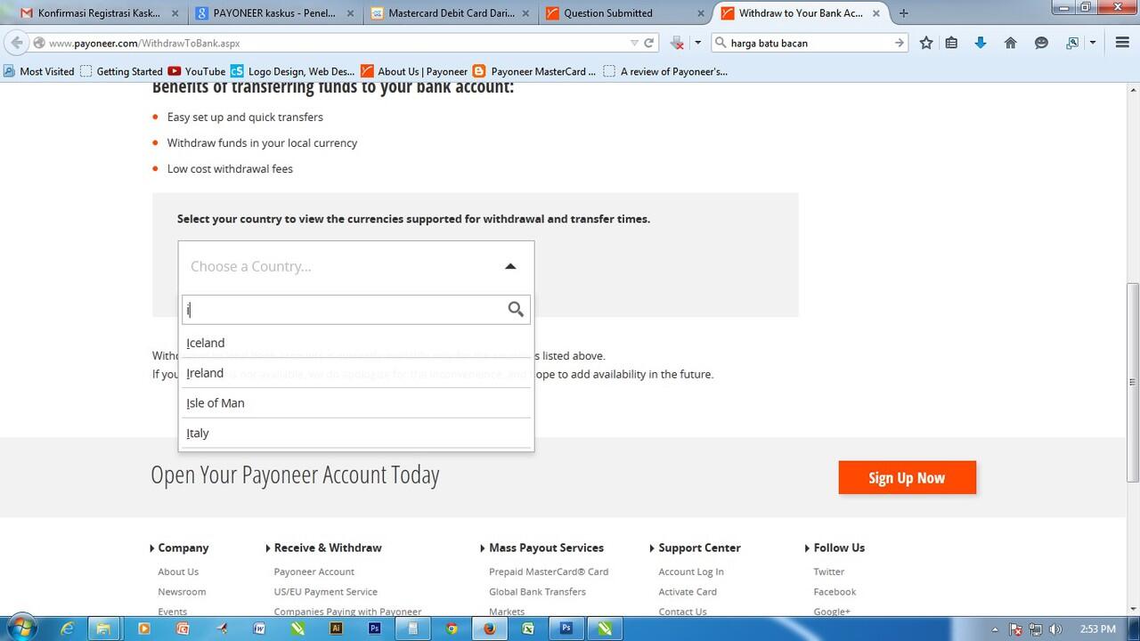Open the Account Log In link
Image resolution: width=1140 pixels, height=641 pixels.
coord(691,572)
